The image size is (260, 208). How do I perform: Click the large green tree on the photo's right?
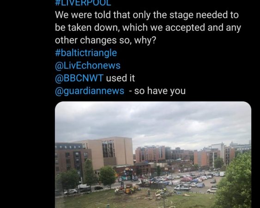point(236,183)
